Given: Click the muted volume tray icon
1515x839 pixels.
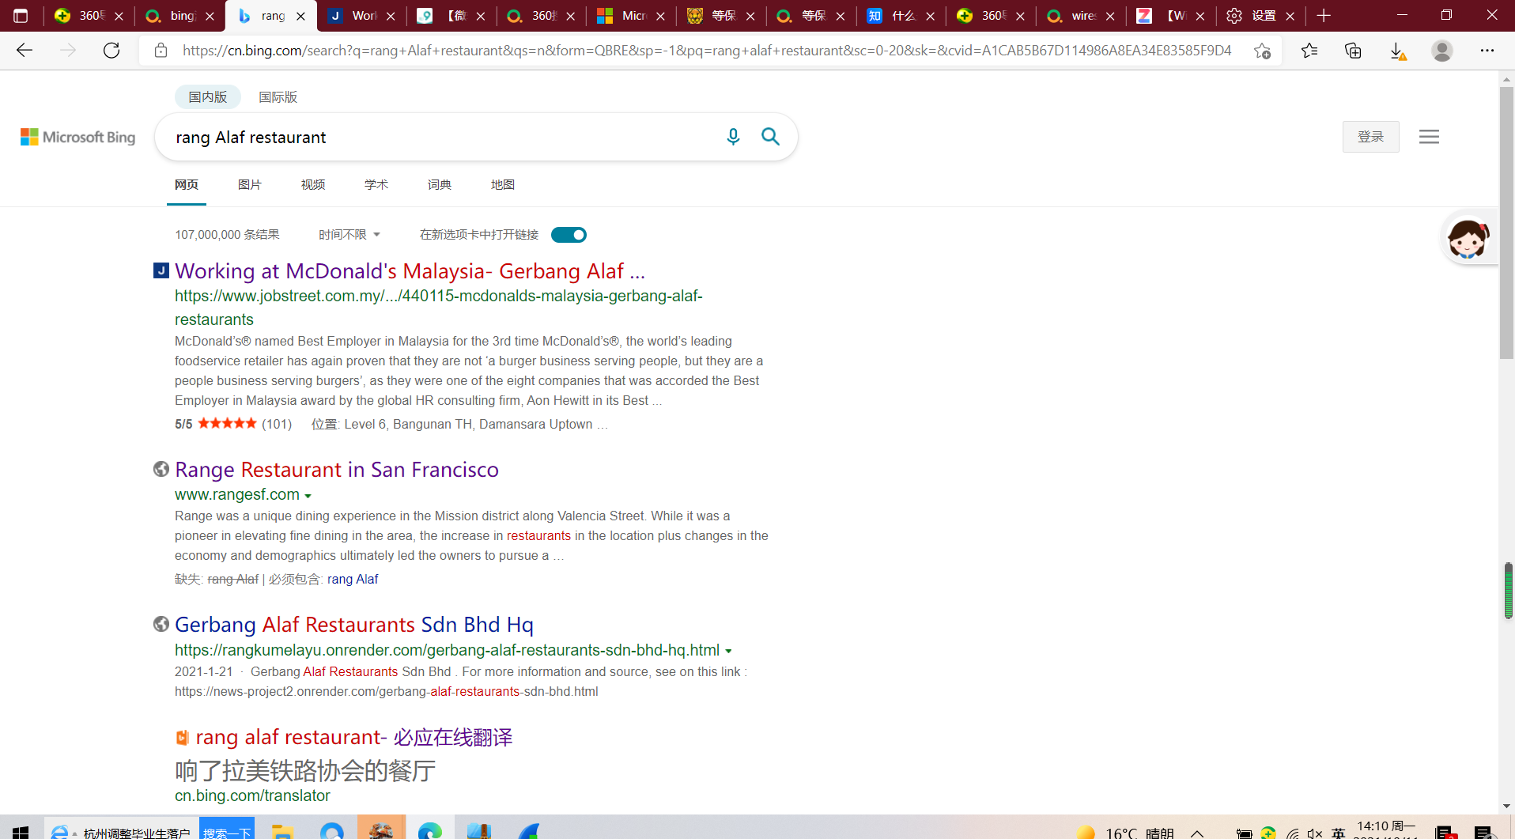Looking at the screenshot, I should click(x=1315, y=833).
